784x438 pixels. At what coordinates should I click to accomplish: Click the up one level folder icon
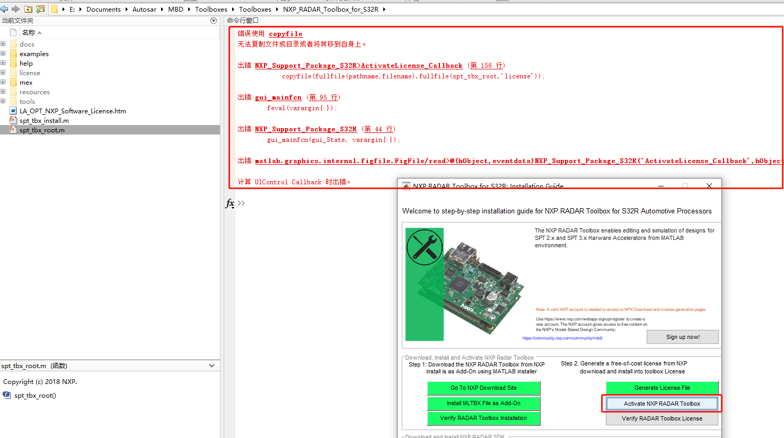pyautogui.click(x=28, y=9)
